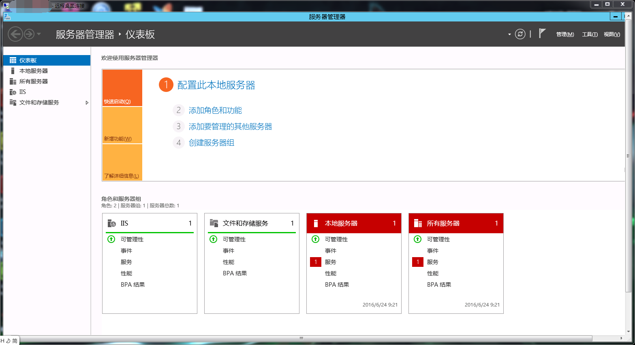Click red service alert badge in 所有服务器 tile
The width and height of the screenshot is (635, 345).
coord(418,262)
